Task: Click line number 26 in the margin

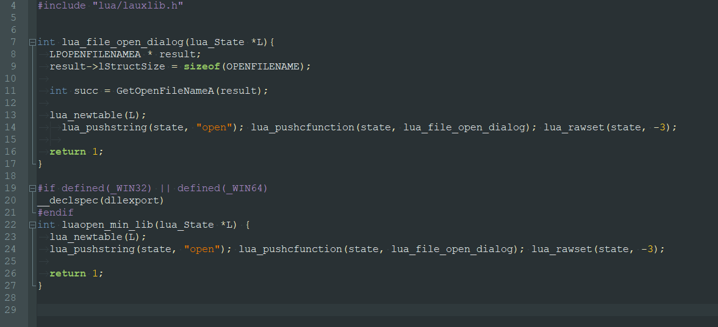Action: click(10, 273)
